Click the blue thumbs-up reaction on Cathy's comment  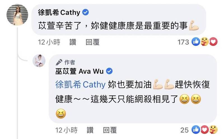196,42
